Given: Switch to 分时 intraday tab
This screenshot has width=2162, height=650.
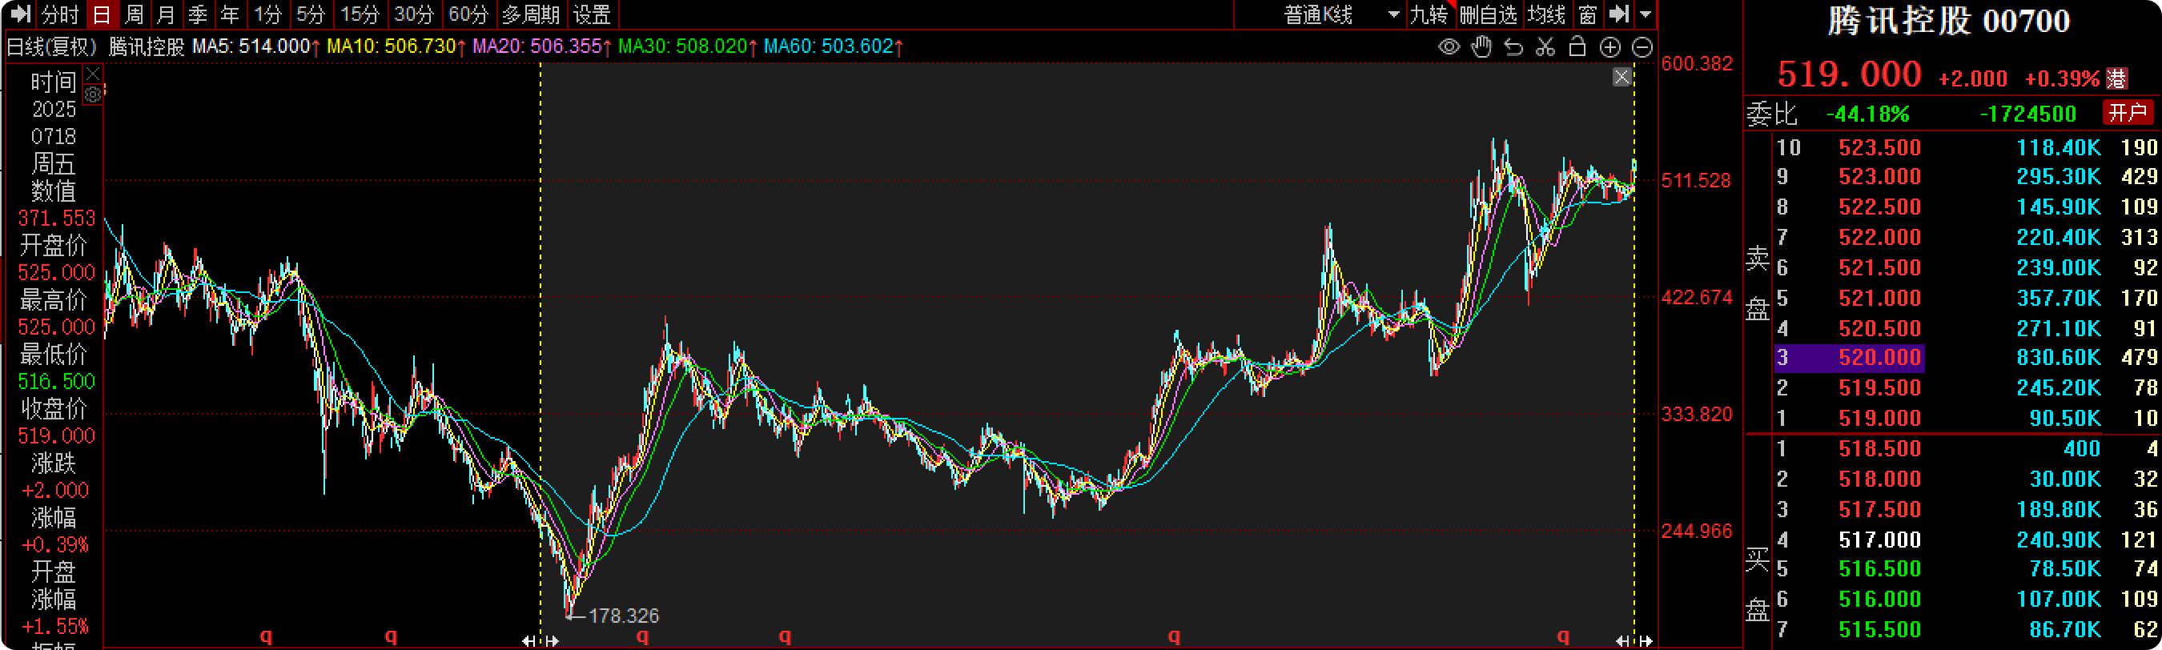Looking at the screenshot, I should point(60,14).
